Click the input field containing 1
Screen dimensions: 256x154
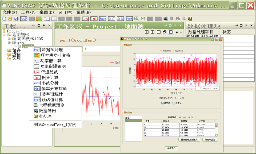click(x=101, y=49)
